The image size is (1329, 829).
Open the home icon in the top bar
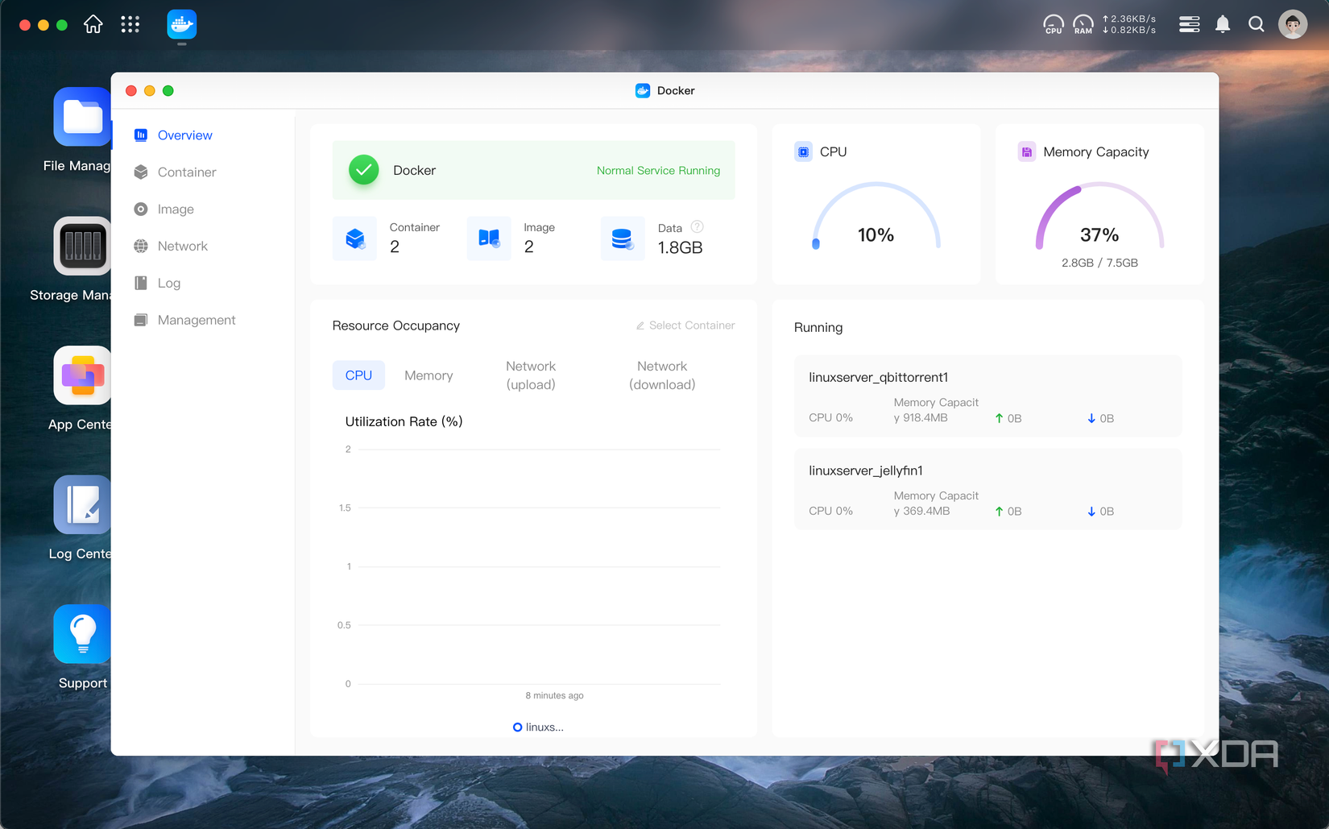pos(93,24)
